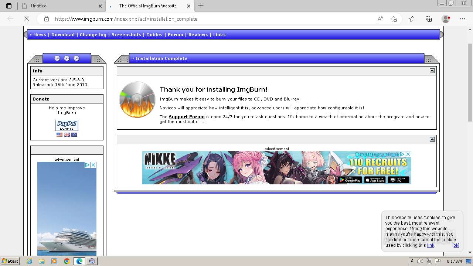Image resolution: width=473 pixels, height=266 pixels.
Task: Open the Collections panel
Action: (x=429, y=19)
